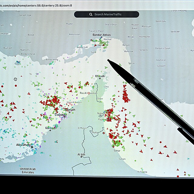Select the Bandar Abbas port label

pyautogui.click(x=102, y=35)
